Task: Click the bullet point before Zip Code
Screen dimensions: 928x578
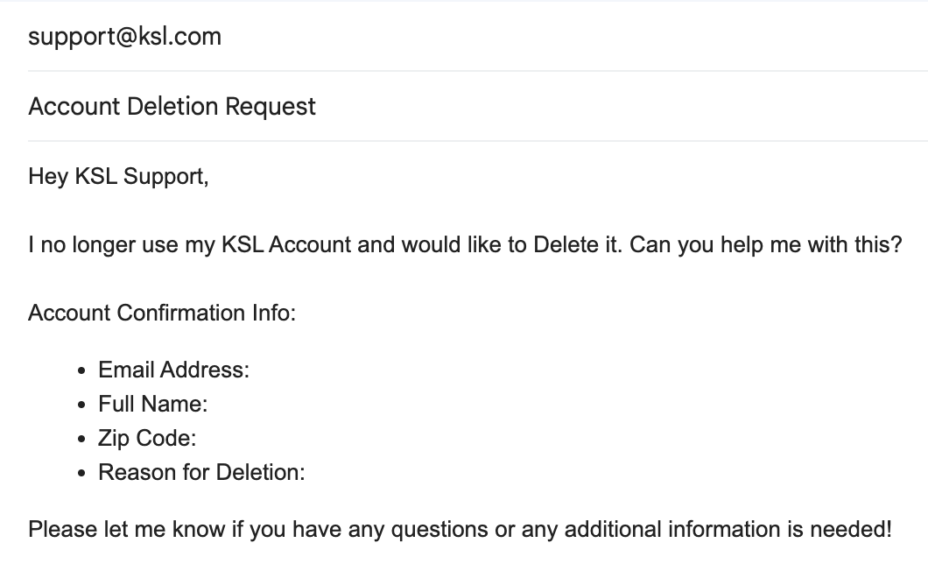Action: 81,440
